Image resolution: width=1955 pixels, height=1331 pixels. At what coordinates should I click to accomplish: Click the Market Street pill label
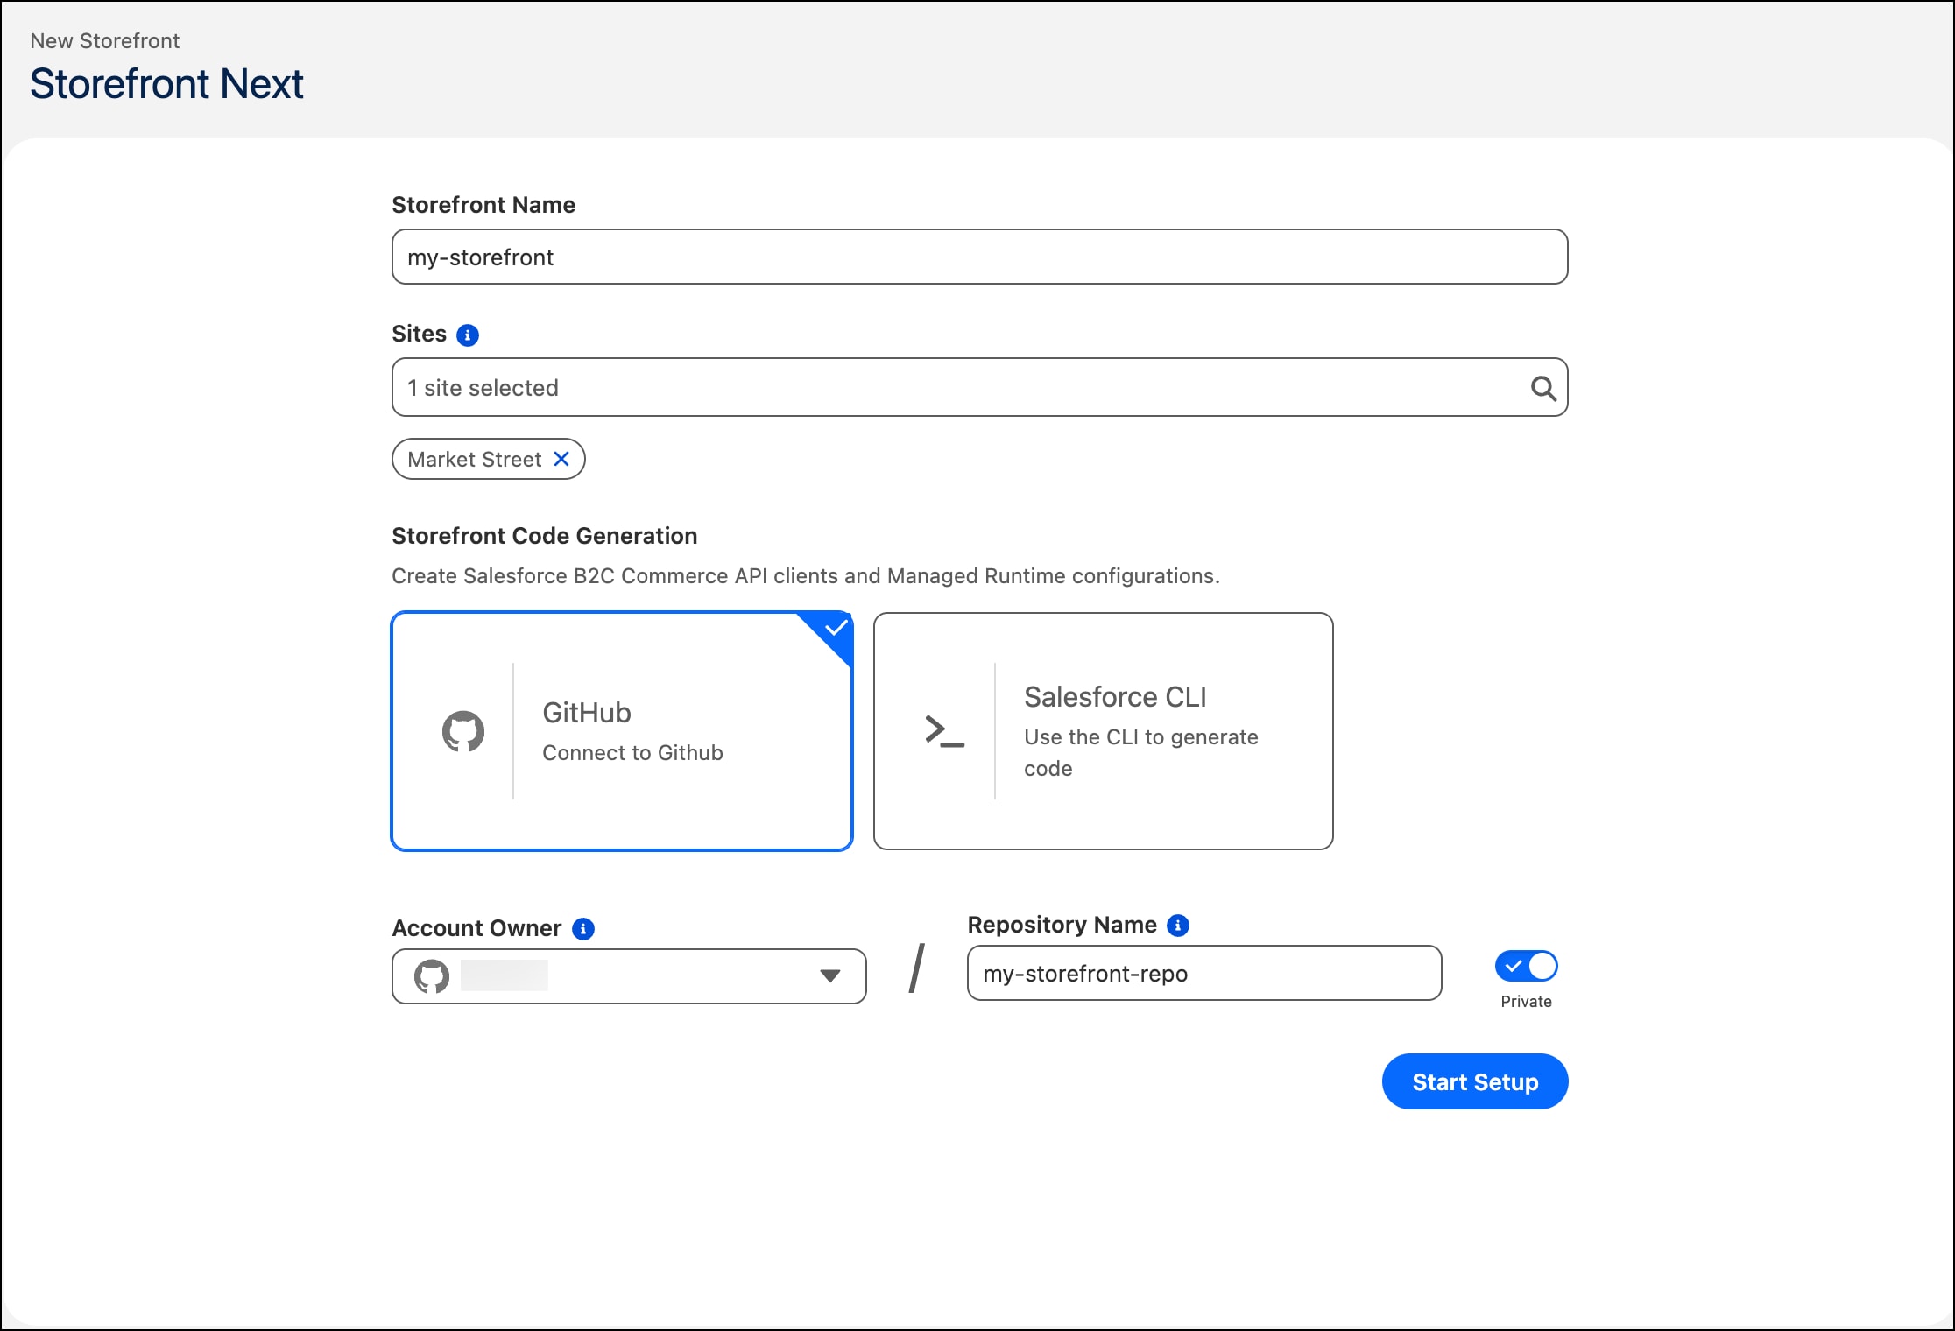click(475, 460)
